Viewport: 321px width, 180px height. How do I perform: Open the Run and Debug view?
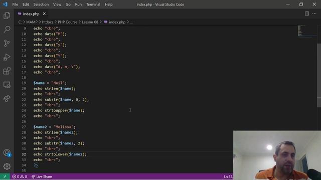pos(7,57)
